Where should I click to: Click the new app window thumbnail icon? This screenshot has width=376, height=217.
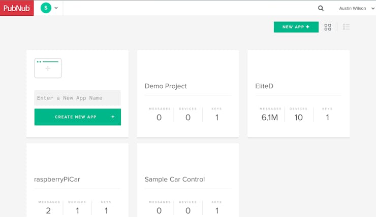[x=48, y=68]
